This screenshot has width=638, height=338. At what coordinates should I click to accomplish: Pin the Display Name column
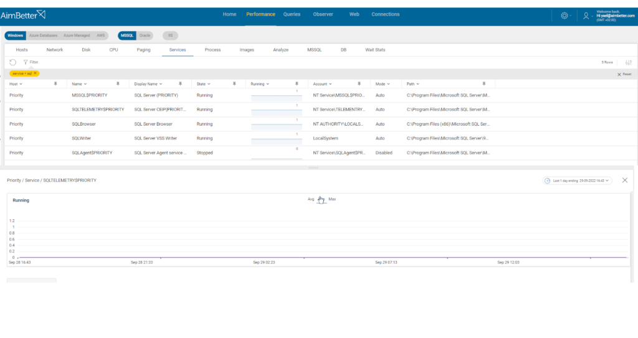180,84
